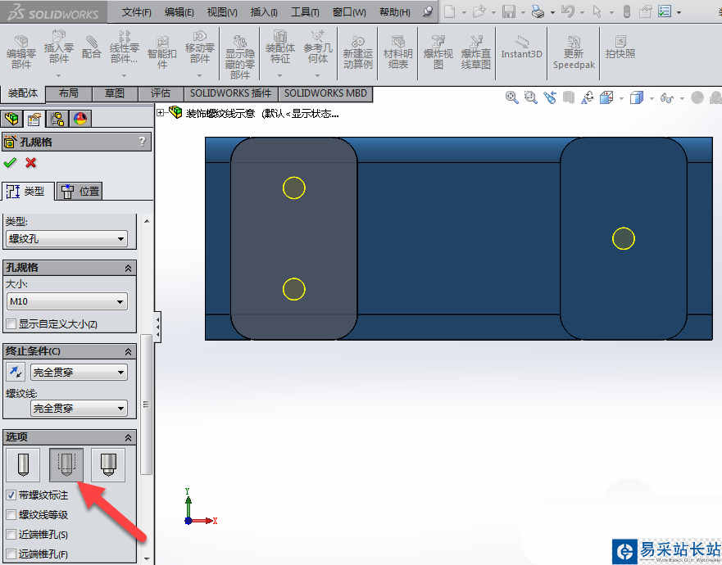Select Move Component (移动零部件) tool
This screenshot has height=565, width=722.
199,47
